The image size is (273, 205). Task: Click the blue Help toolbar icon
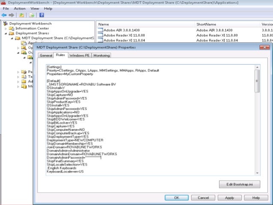point(42,15)
